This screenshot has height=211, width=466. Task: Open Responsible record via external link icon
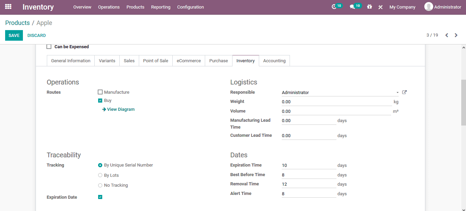click(x=404, y=92)
